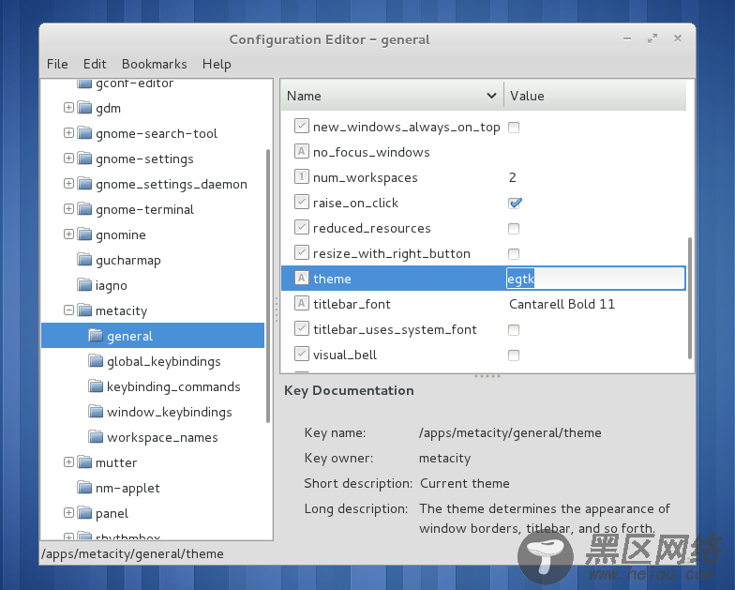
Task: Select the num_workspaces value 2
Action: 512,177
